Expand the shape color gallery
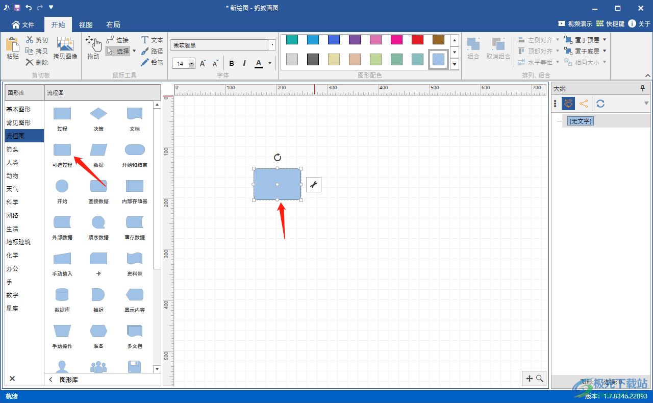 pyautogui.click(x=455, y=64)
